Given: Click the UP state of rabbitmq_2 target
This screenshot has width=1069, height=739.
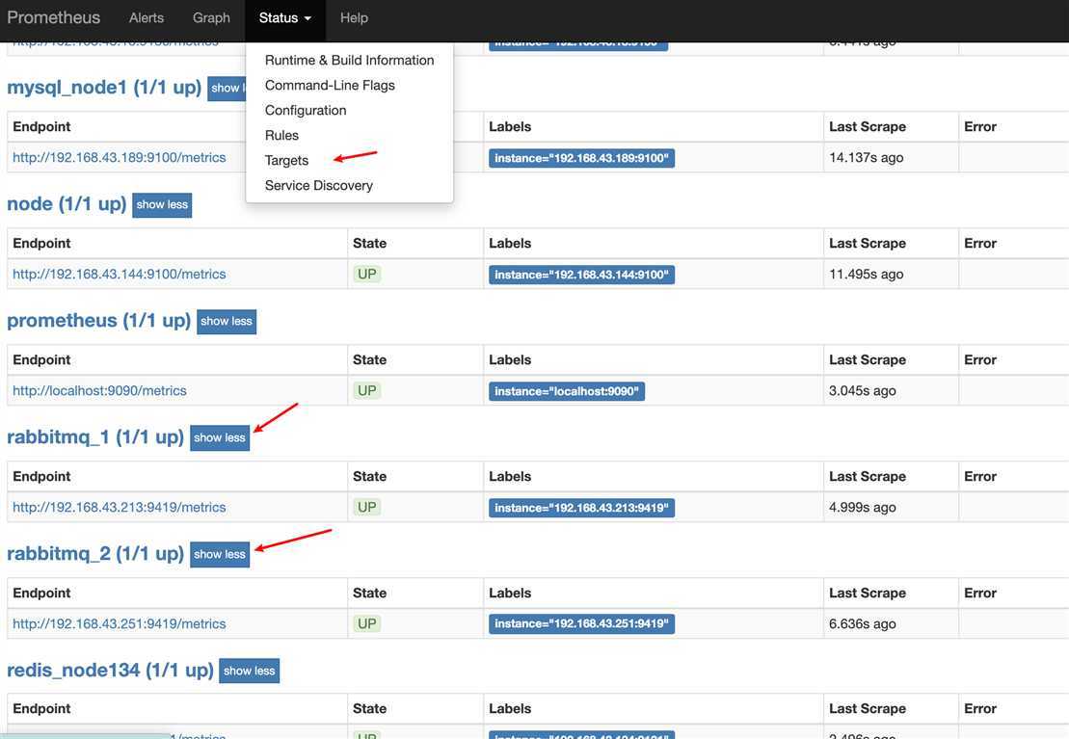Looking at the screenshot, I should [367, 623].
